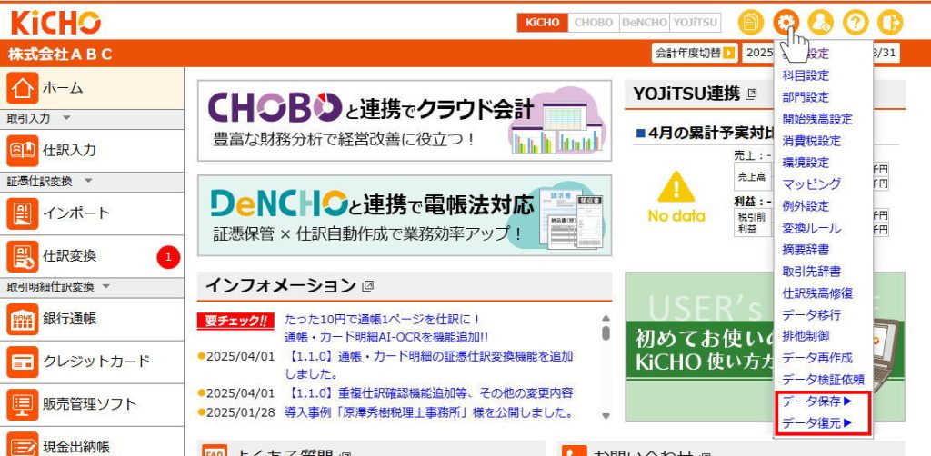Image resolution: width=931 pixels, height=456 pixels.
Task: Collapse the 取引明細仕訳変換 section
Action: point(105,287)
